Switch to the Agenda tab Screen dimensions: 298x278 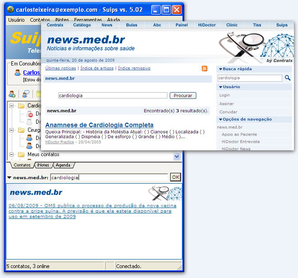[63, 165]
